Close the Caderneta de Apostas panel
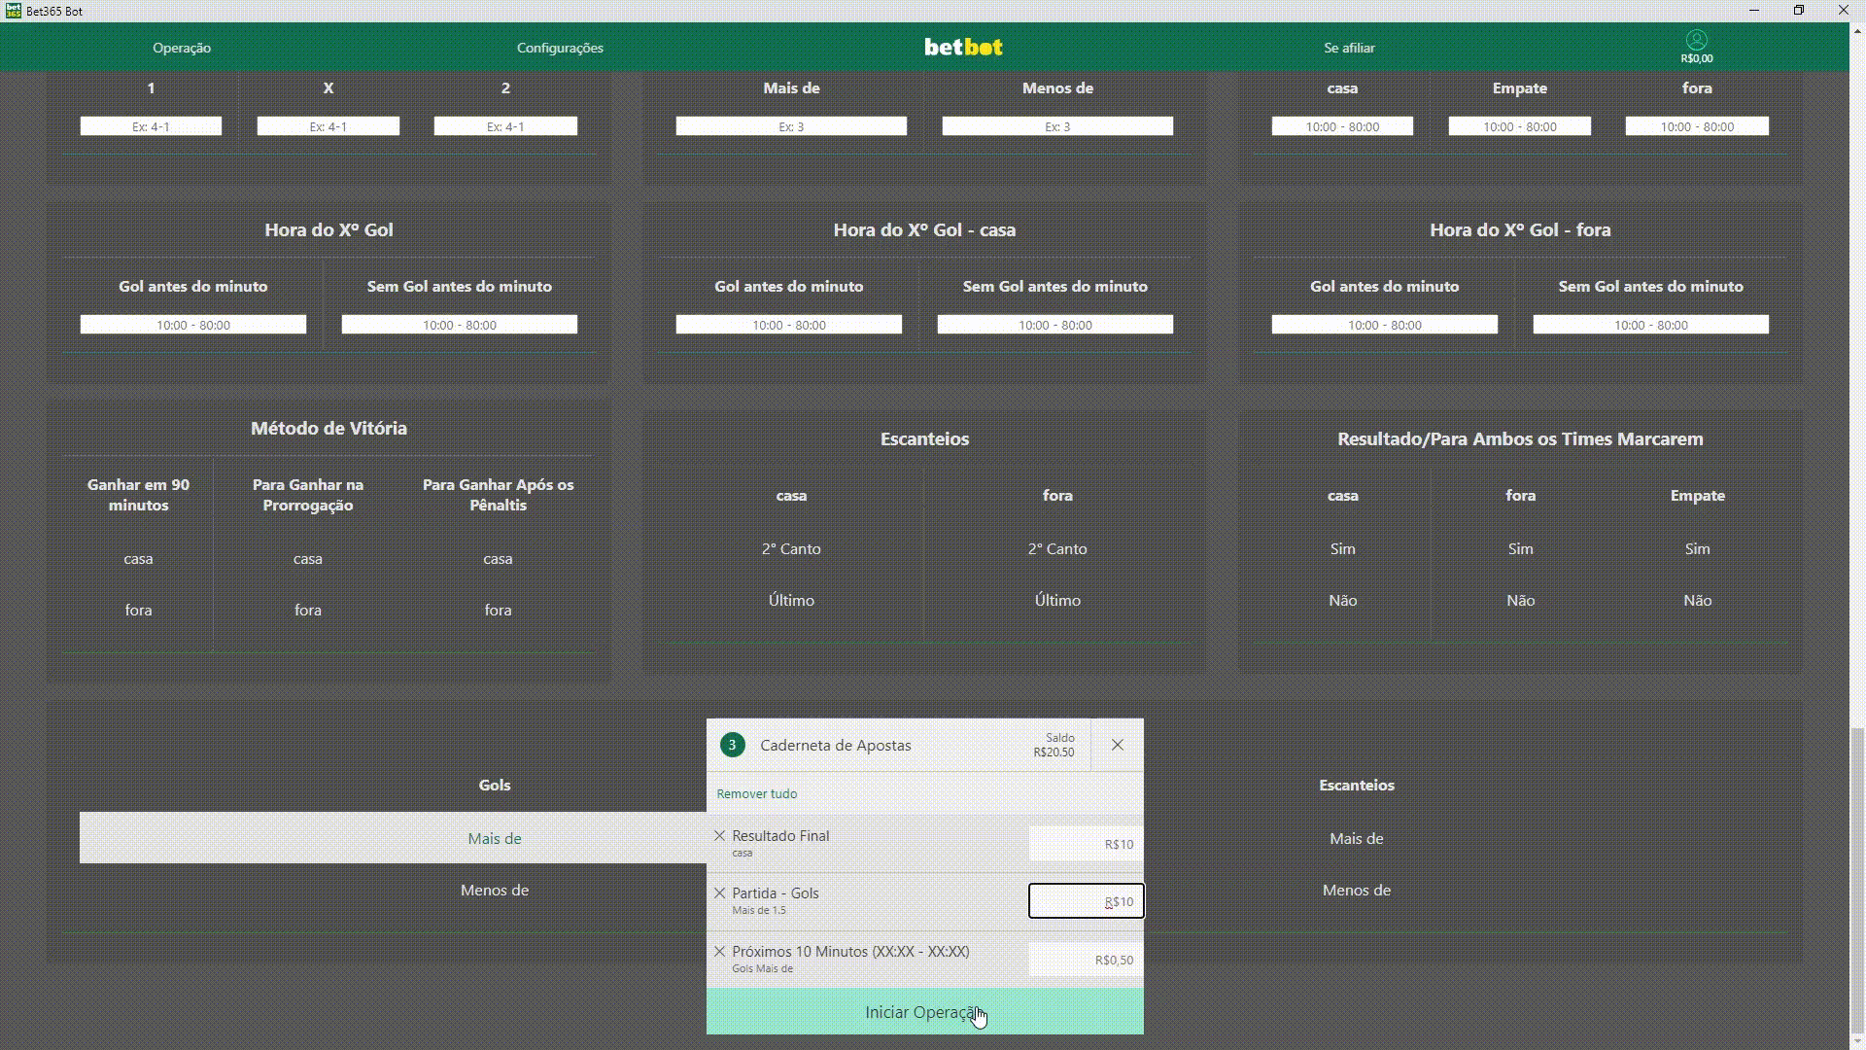 point(1117,745)
